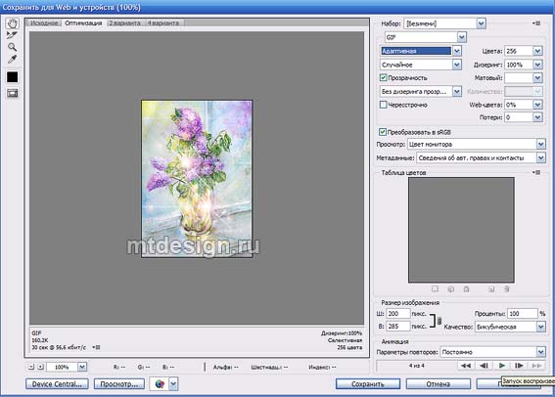Open the Просмотр Цвет монитора dropdown
Viewport: 555px width, 397px height.
541,145
